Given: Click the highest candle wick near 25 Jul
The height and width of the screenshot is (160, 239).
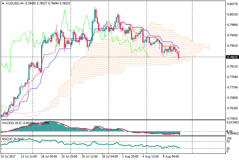Looking at the screenshot, I should pos(95,8).
